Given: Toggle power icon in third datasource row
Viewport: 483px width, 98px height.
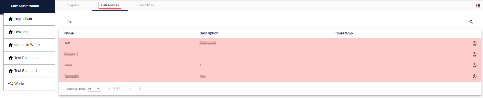Looking at the screenshot, I should (474, 66).
